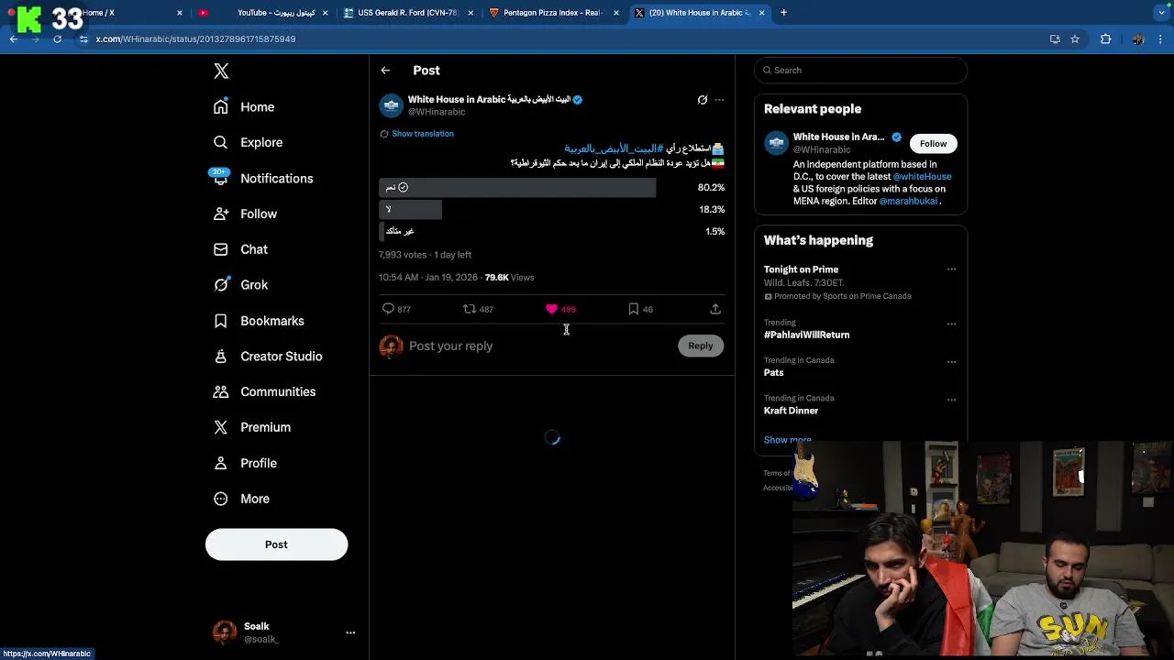Click the Kraft Dinner trend
1174x660 pixels.
click(791, 411)
